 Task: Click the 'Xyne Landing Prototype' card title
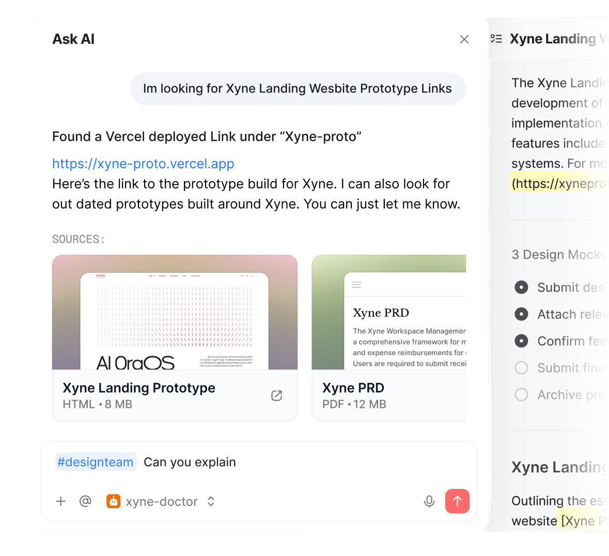pyautogui.click(x=139, y=388)
